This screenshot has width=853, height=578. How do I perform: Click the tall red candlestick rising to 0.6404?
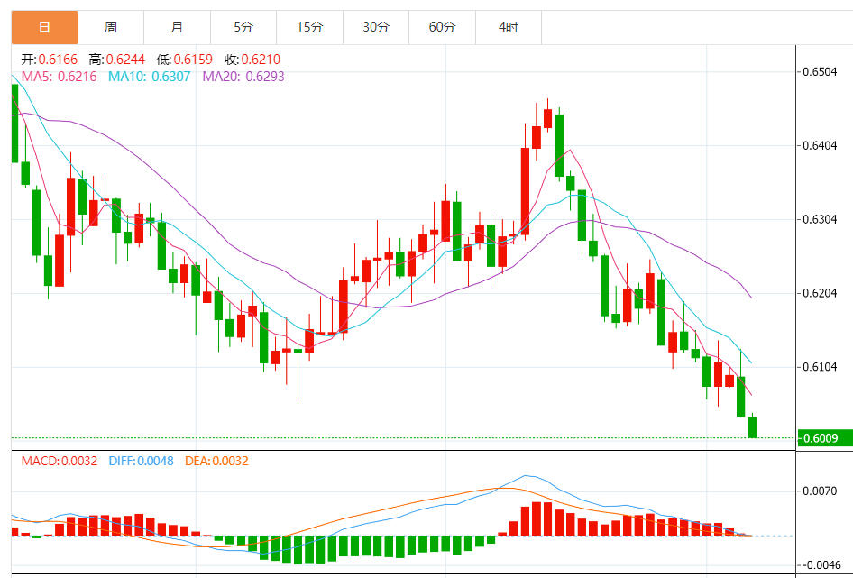click(525, 191)
